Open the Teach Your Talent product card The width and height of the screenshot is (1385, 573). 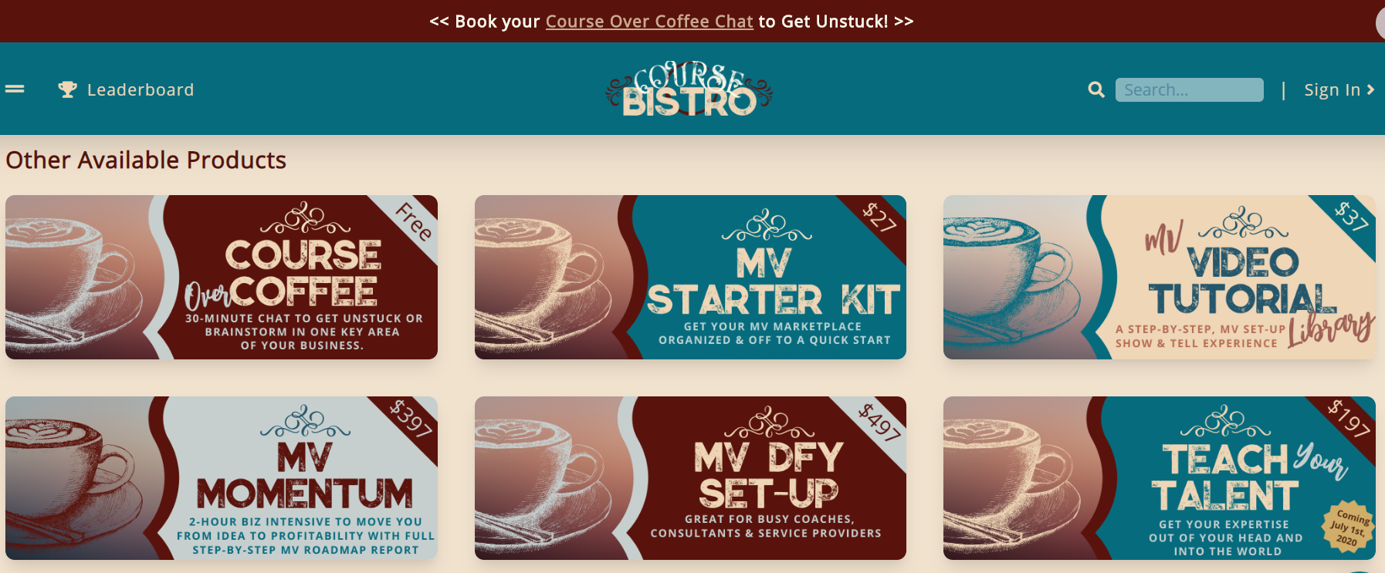pos(1160,478)
